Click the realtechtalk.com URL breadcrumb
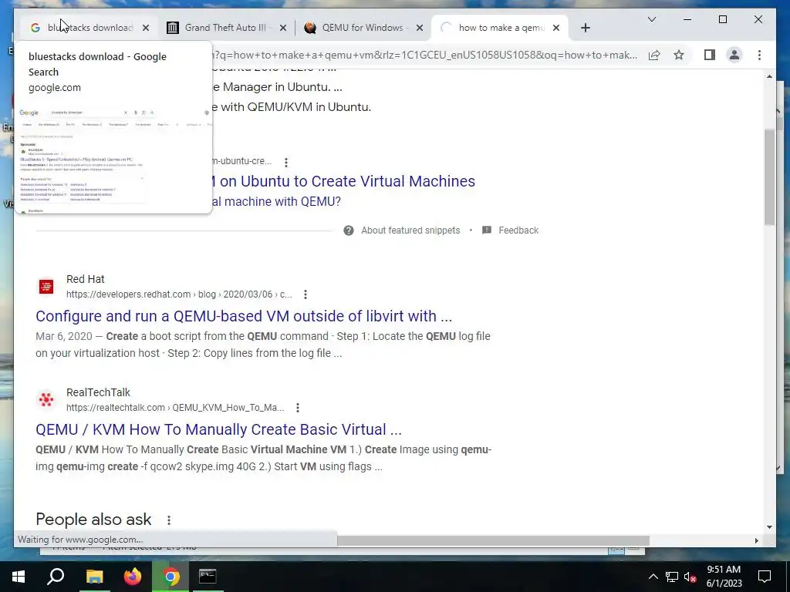This screenshot has width=790, height=592. coord(175,408)
